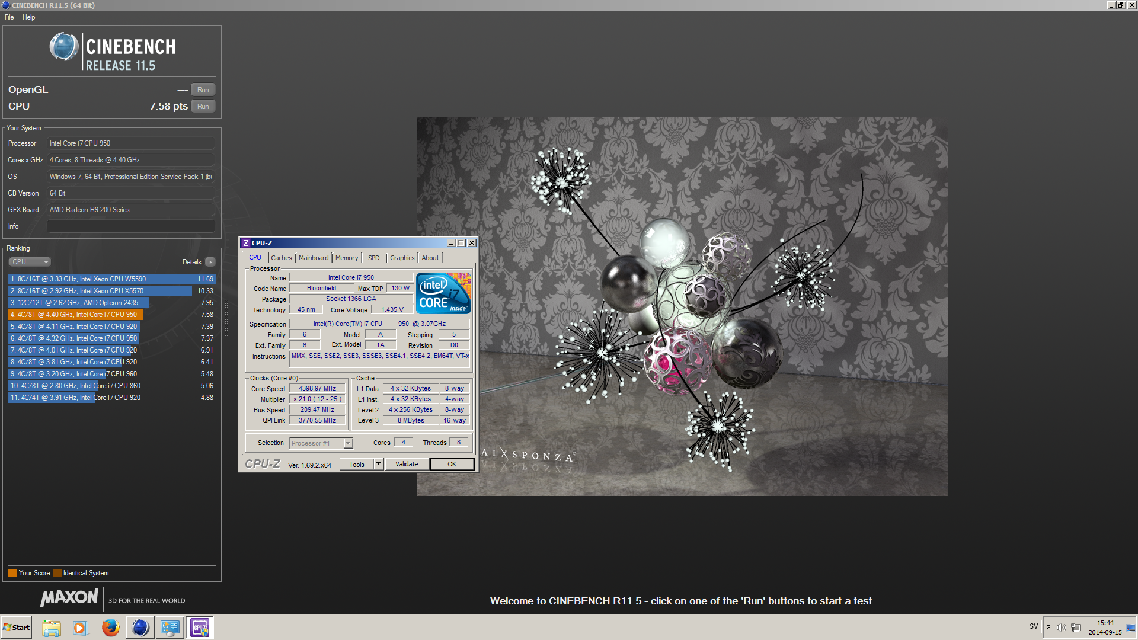
Task: Click the Cinebench globe logo
Action: coord(64,47)
